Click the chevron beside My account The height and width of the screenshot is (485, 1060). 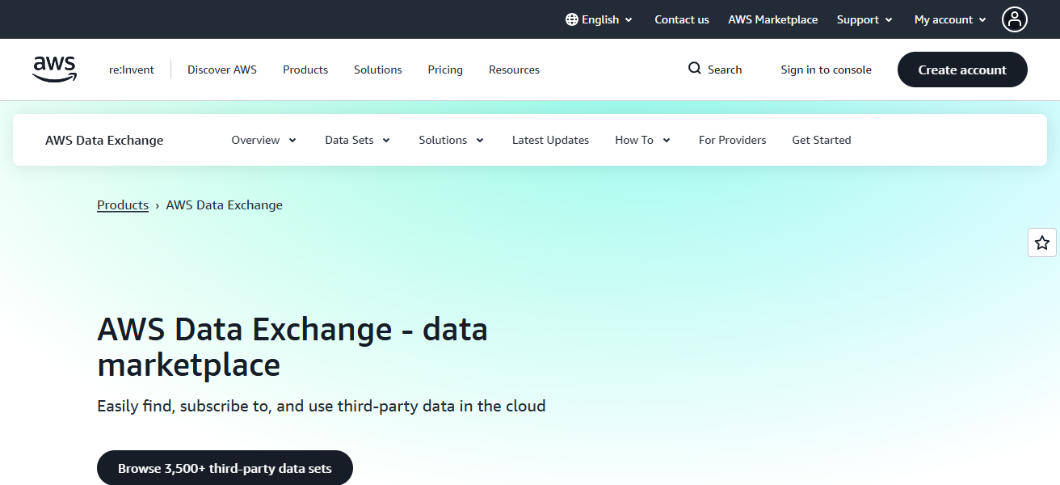tap(984, 20)
